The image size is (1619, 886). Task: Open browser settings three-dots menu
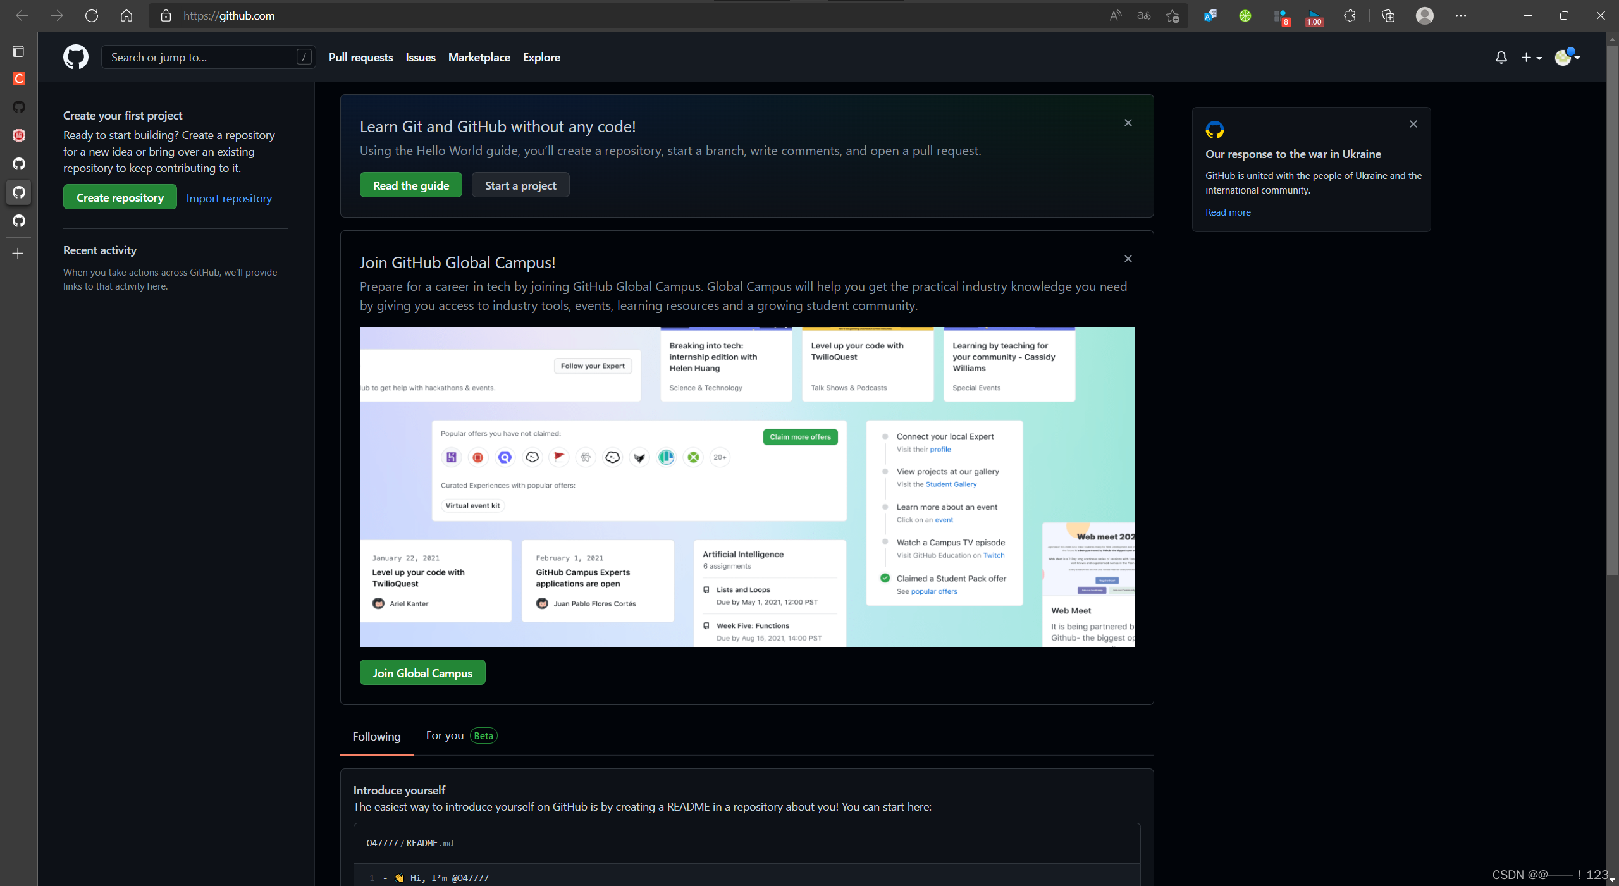click(x=1460, y=16)
